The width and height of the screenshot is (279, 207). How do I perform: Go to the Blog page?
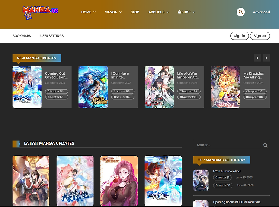[x=135, y=12]
